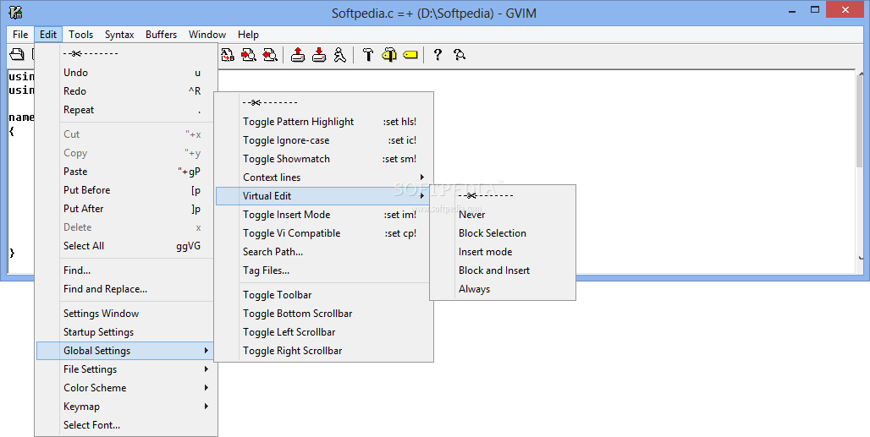Select Put Before menu entry

(x=126, y=190)
